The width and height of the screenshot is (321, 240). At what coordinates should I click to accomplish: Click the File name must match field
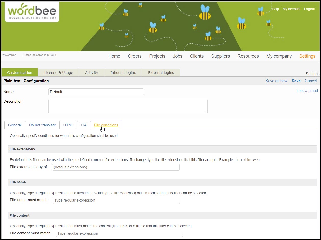[x=116, y=200]
